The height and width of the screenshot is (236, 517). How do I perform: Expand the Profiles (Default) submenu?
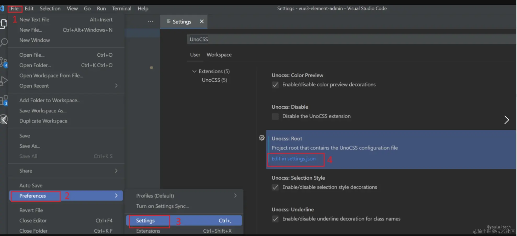click(x=235, y=196)
